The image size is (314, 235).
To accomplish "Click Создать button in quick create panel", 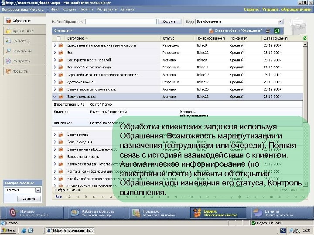I will click(29, 198).
